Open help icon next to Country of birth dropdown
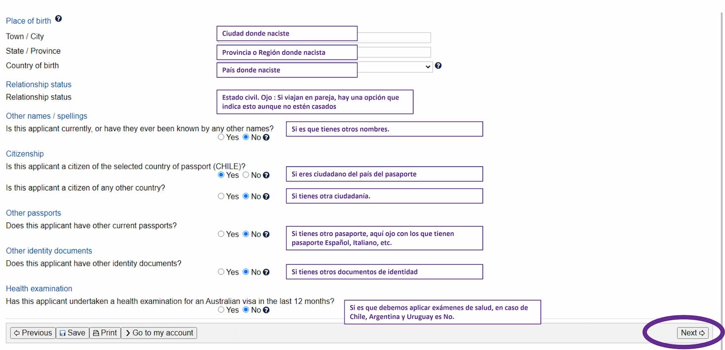Image resolution: width=725 pixels, height=350 pixels. (438, 65)
